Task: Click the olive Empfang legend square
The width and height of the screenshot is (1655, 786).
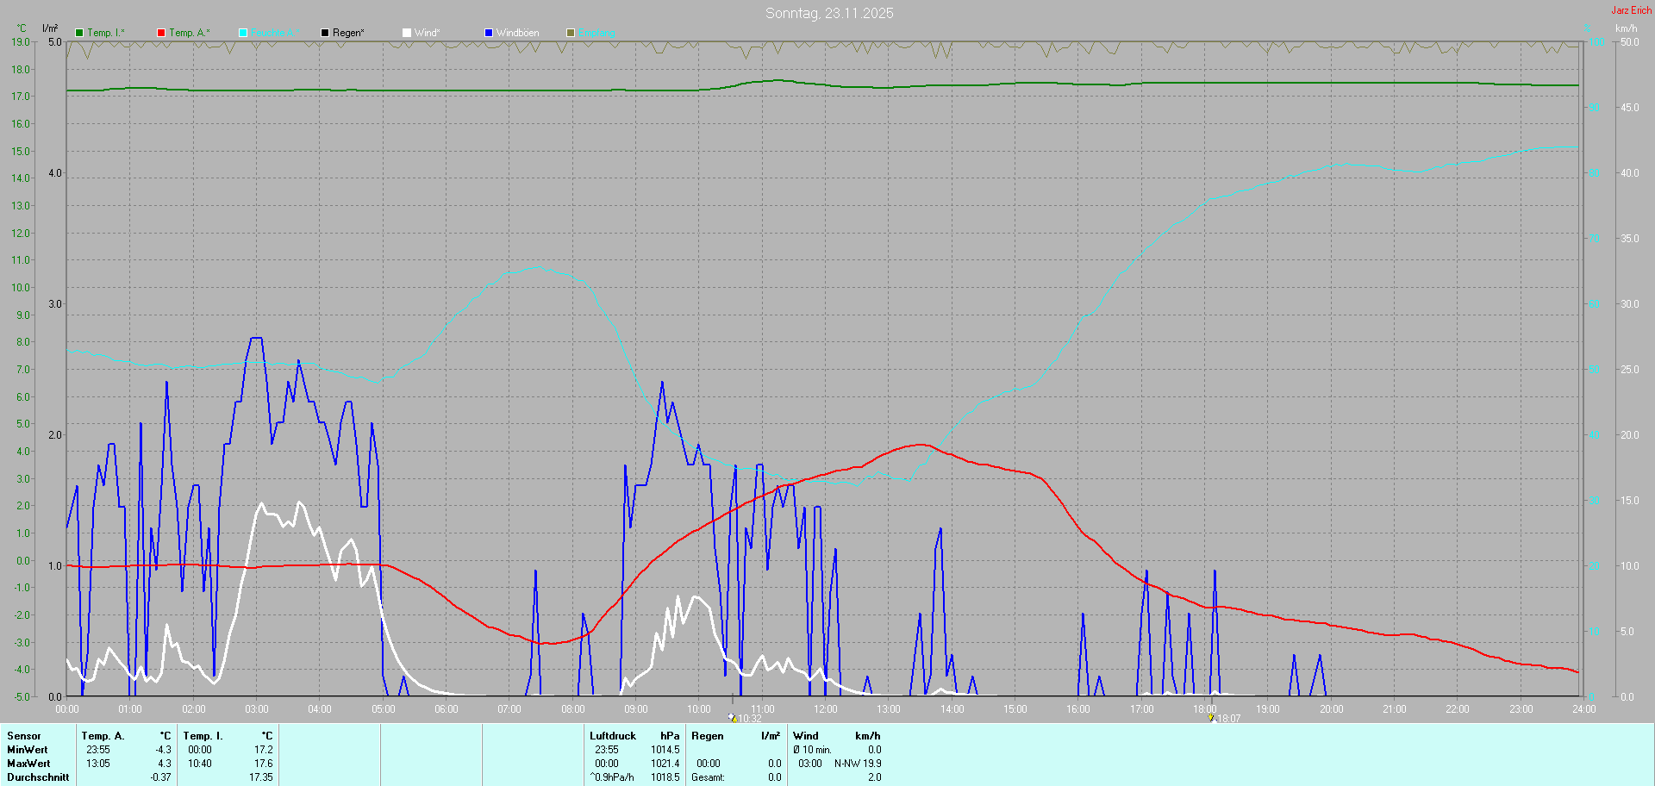Action: pyautogui.click(x=571, y=33)
